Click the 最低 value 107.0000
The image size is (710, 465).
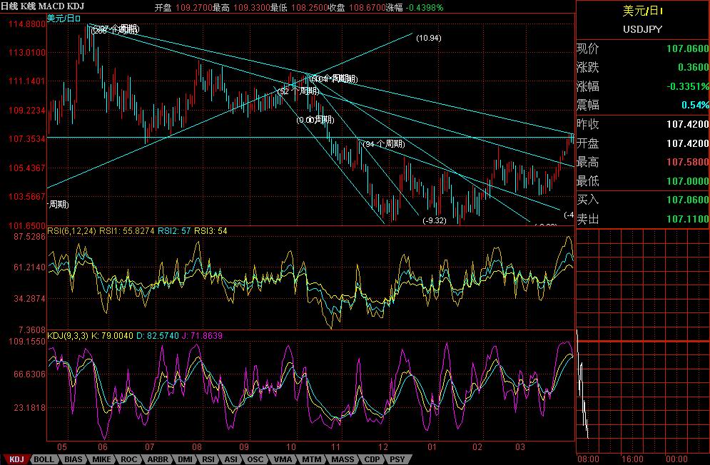pyautogui.click(x=687, y=181)
